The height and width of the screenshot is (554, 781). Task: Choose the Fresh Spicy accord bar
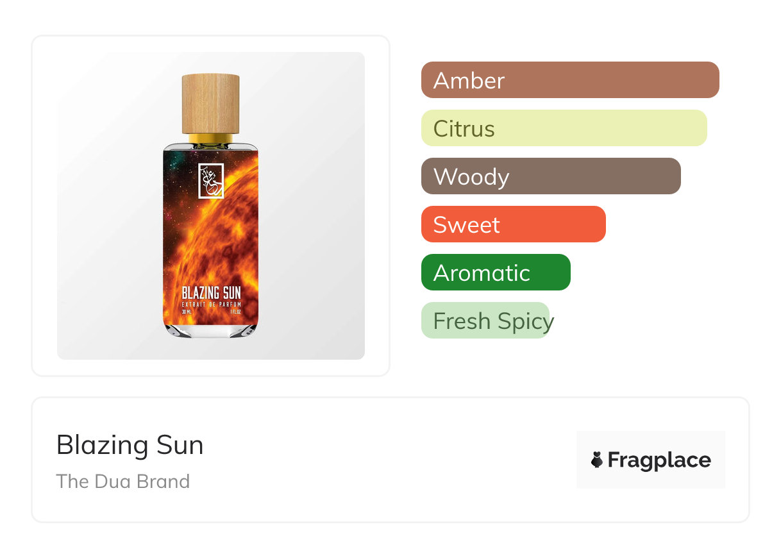pyautogui.click(x=485, y=321)
